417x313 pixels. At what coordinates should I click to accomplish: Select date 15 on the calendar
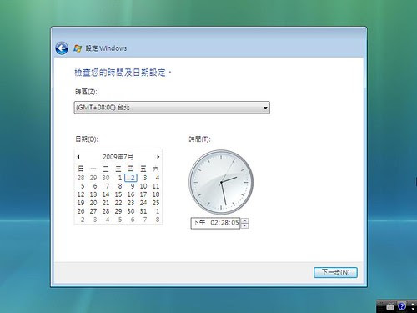(118, 194)
